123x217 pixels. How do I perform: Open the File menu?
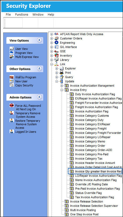(x=8, y=14)
